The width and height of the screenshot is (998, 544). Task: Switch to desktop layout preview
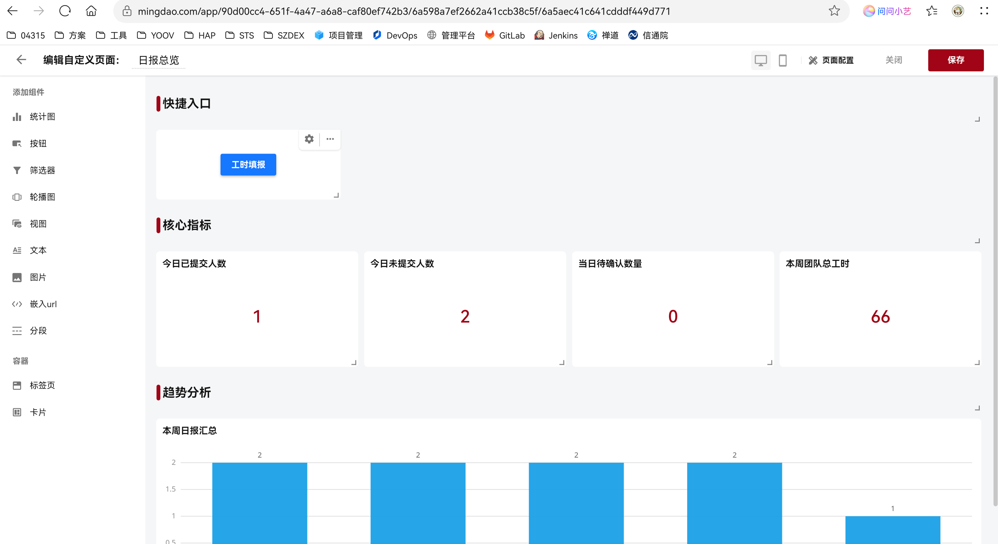click(761, 60)
